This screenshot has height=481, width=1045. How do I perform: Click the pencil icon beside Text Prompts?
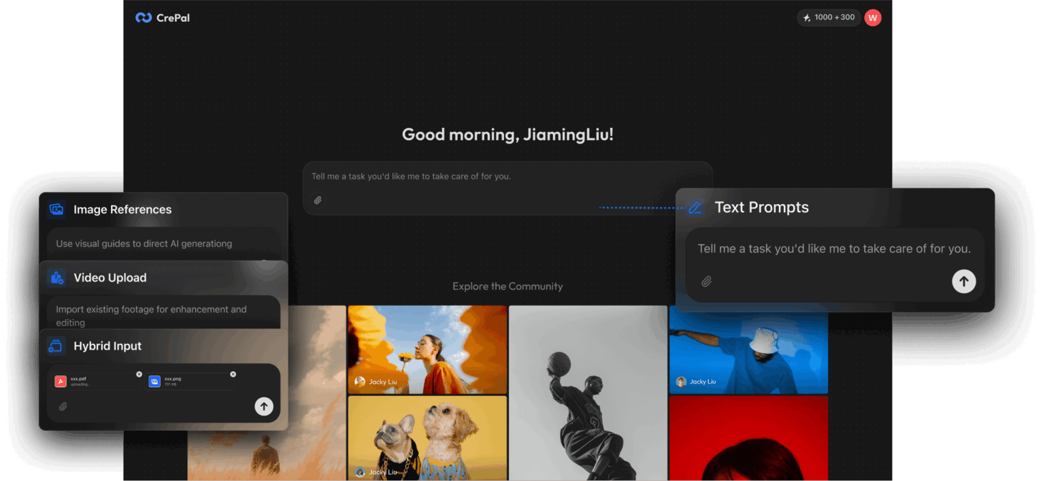coord(695,208)
